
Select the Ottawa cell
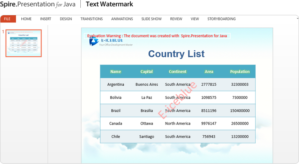click(147, 123)
